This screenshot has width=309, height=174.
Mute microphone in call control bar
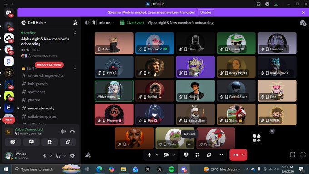pos(150,155)
